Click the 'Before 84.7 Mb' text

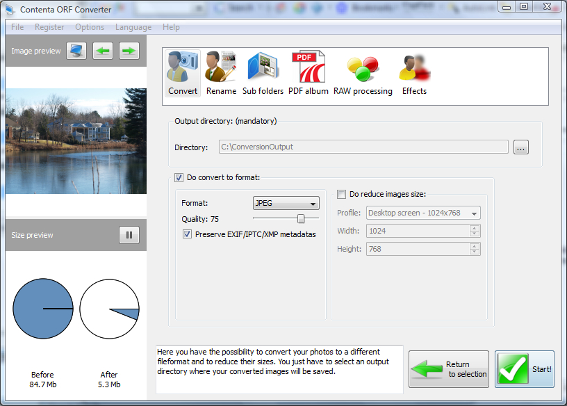click(x=42, y=380)
